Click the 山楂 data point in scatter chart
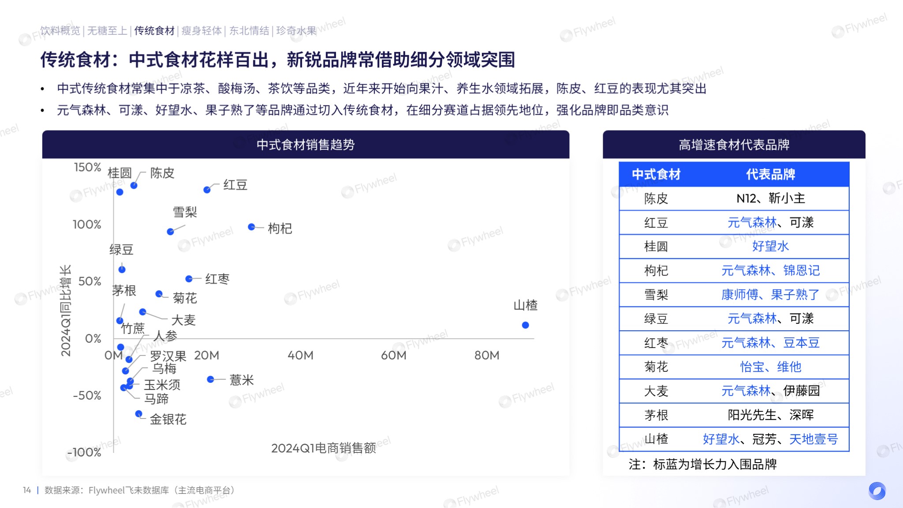The height and width of the screenshot is (508, 903). tap(525, 325)
